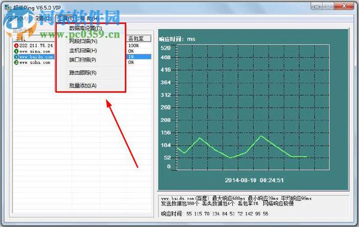Click green status icon of www.sohu.com
The width and height of the screenshot is (359, 227).
pos(16,62)
